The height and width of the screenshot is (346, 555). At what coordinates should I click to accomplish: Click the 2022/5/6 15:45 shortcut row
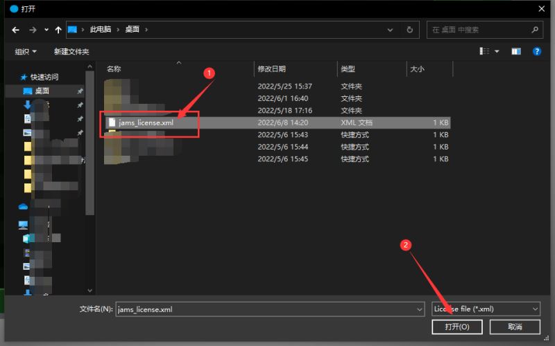tap(277, 159)
